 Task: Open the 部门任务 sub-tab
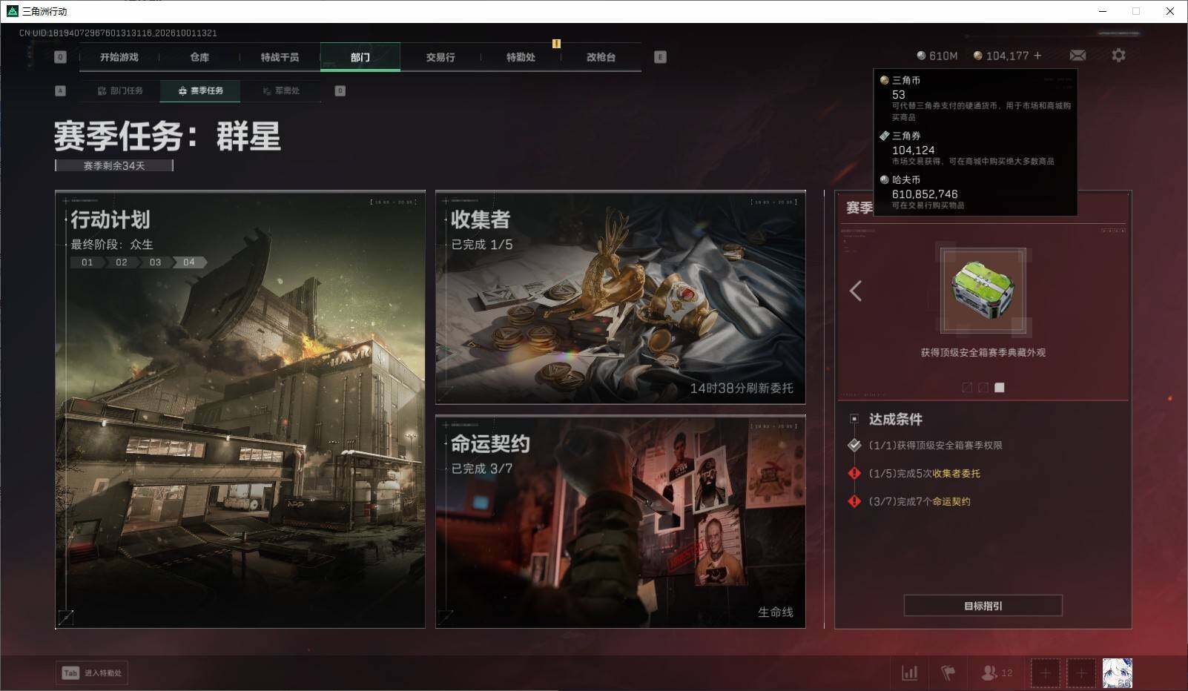click(120, 90)
